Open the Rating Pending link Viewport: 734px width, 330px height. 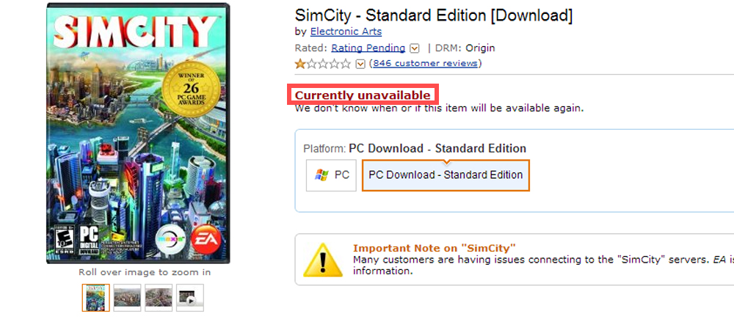368,48
